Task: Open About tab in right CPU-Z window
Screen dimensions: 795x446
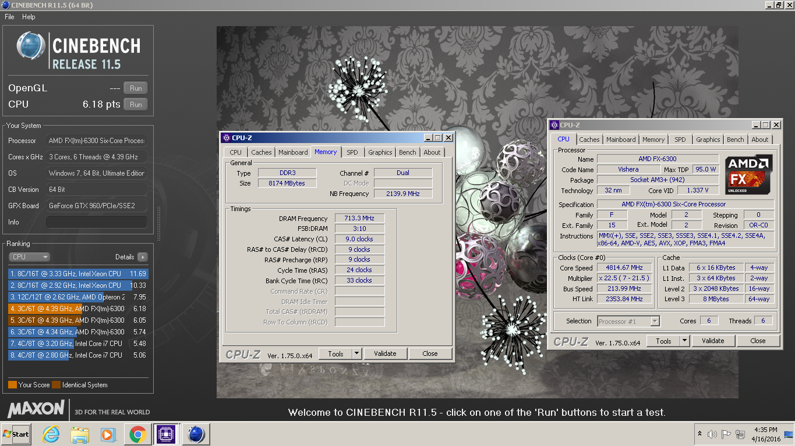Action: coord(760,140)
